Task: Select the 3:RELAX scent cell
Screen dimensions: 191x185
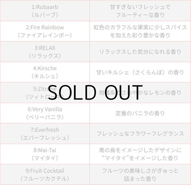Action: (x=45, y=52)
